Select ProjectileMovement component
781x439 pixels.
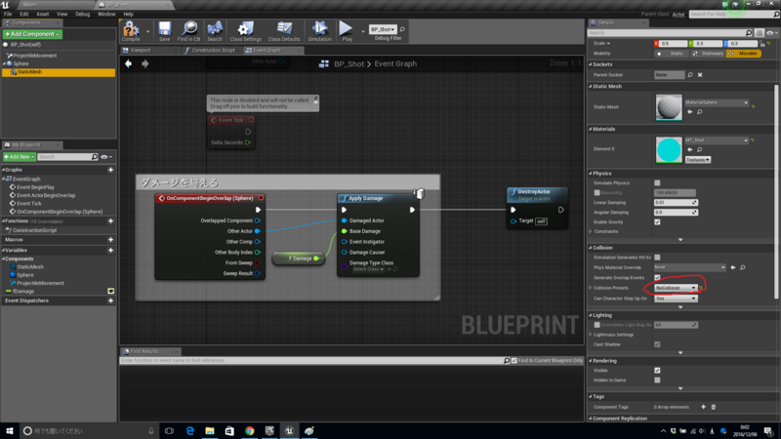tap(34, 56)
